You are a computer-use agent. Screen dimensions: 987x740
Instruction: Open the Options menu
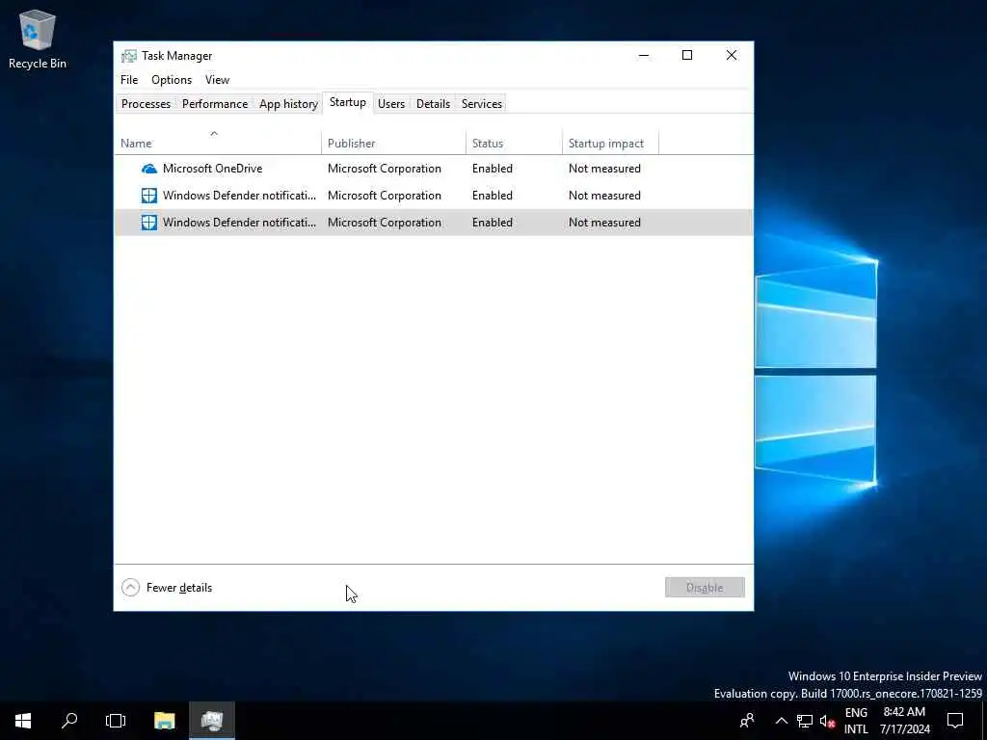pos(172,80)
